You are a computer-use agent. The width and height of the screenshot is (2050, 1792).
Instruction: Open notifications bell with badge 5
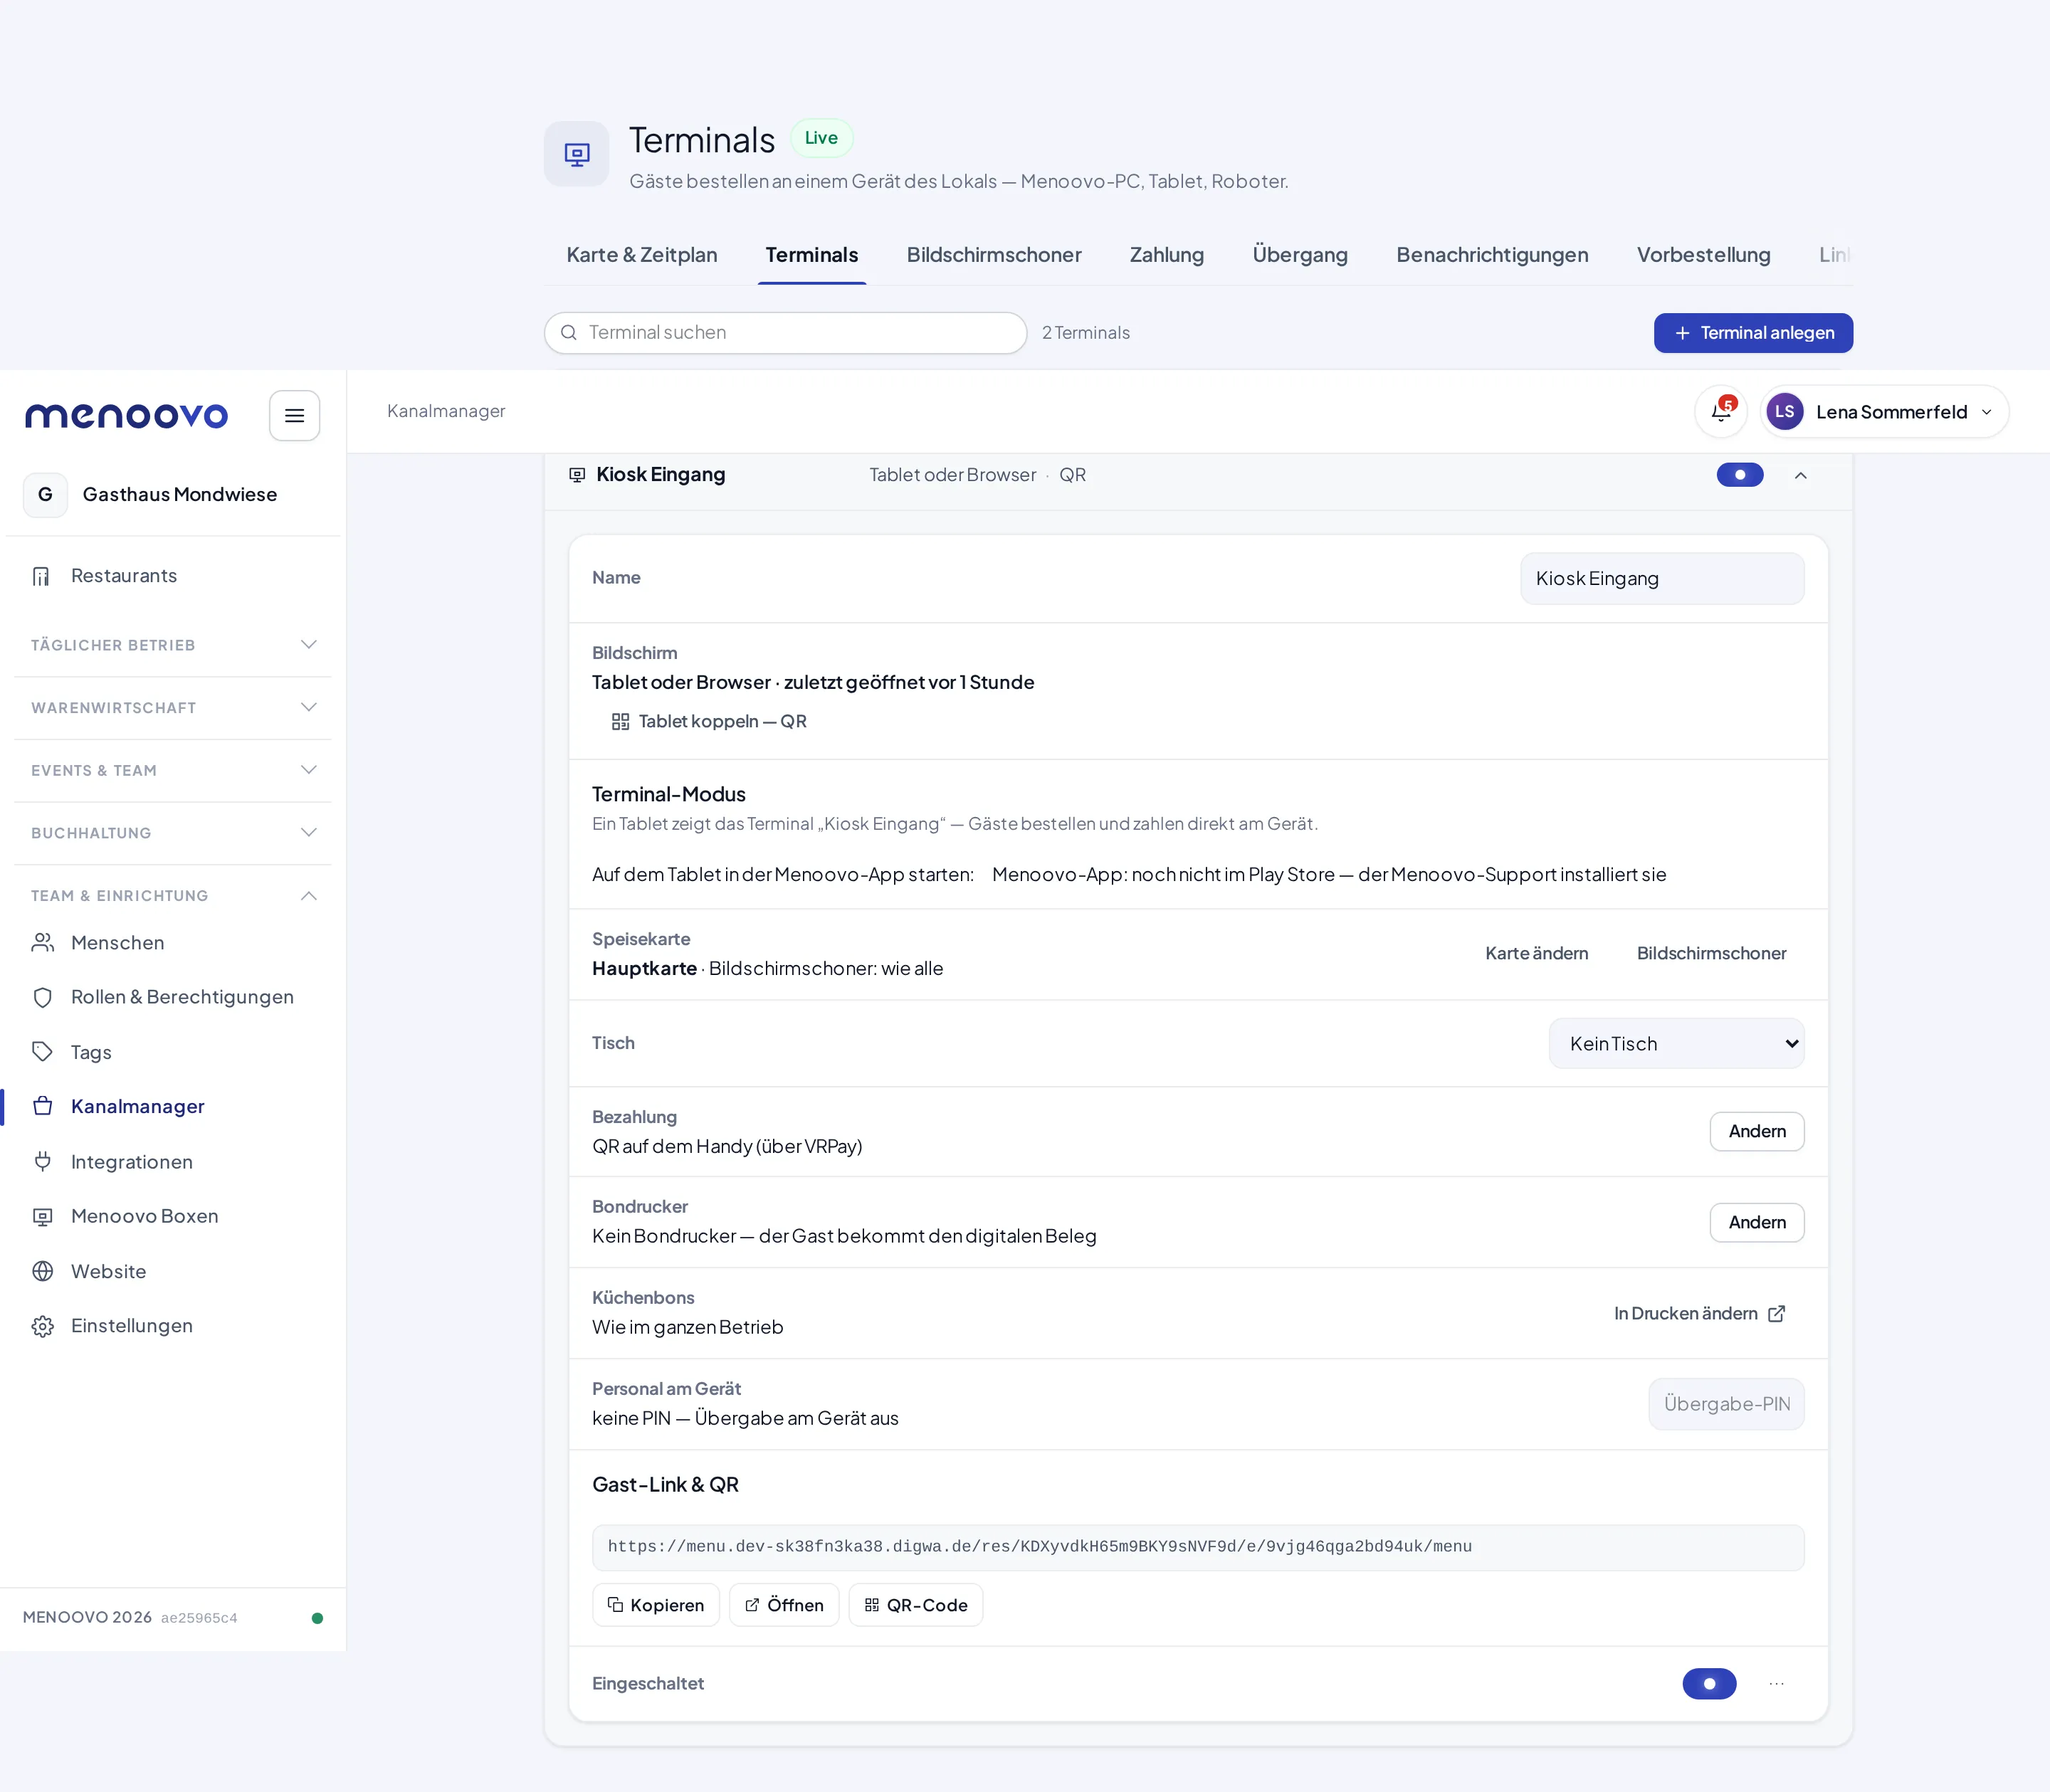pos(1721,412)
